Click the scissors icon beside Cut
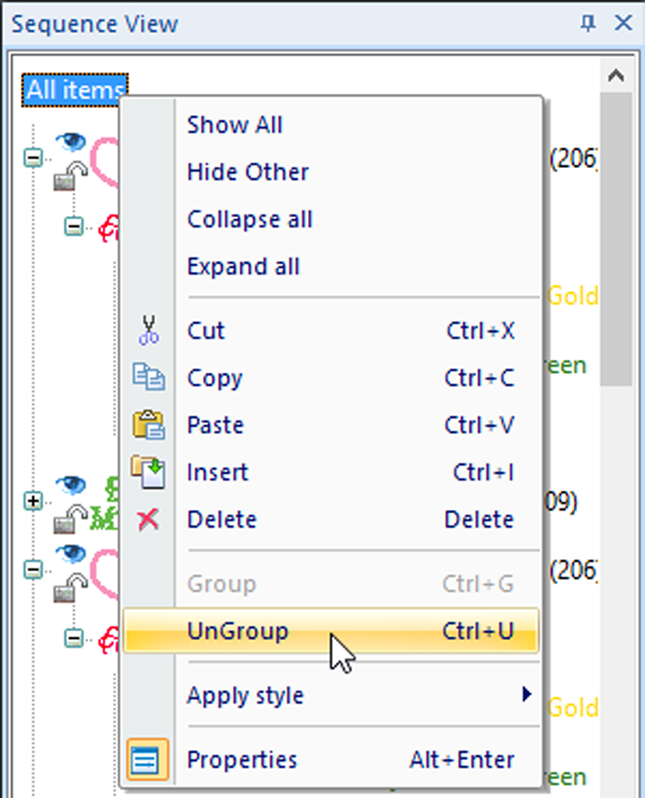The image size is (645, 798). 148,331
